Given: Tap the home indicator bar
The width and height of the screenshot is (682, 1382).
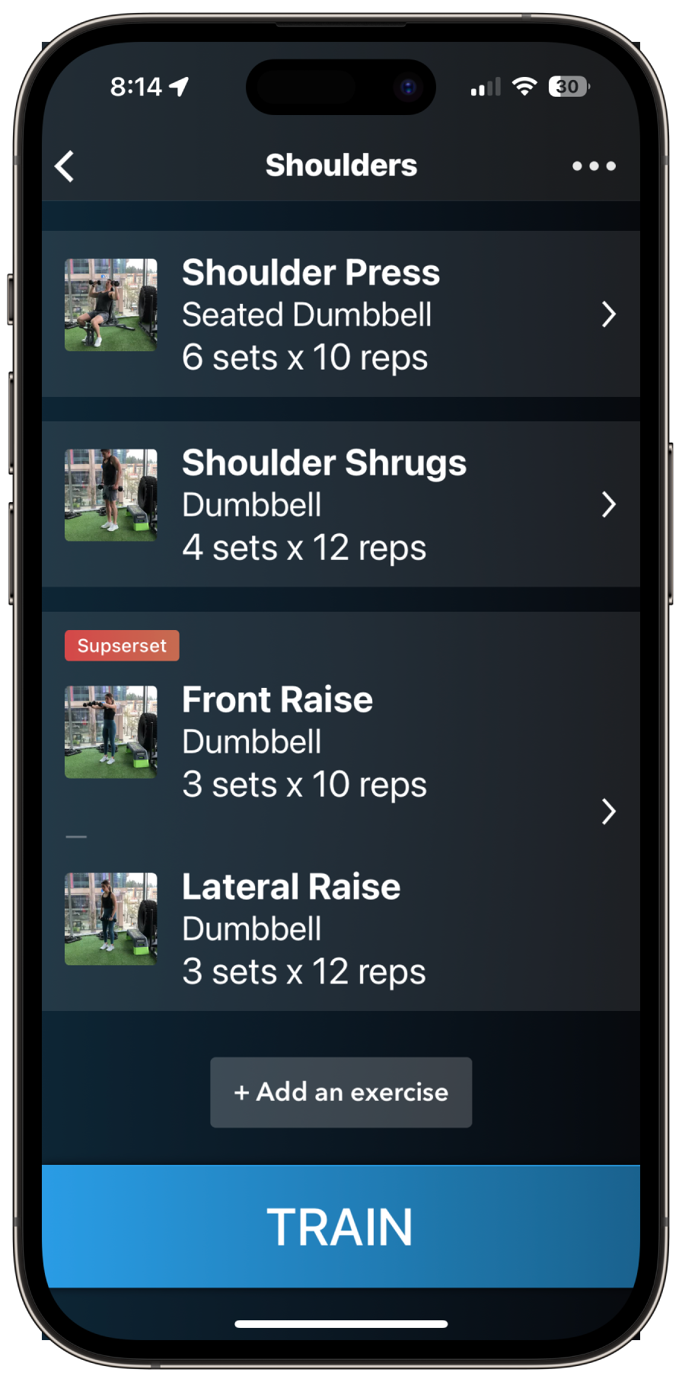Looking at the screenshot, I should pos(341,1324).
